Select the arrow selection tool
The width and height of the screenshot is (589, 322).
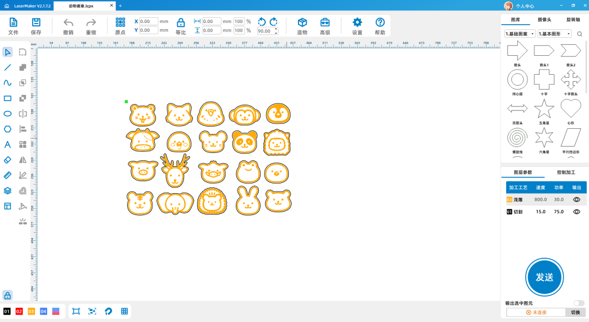pos(7,52)
